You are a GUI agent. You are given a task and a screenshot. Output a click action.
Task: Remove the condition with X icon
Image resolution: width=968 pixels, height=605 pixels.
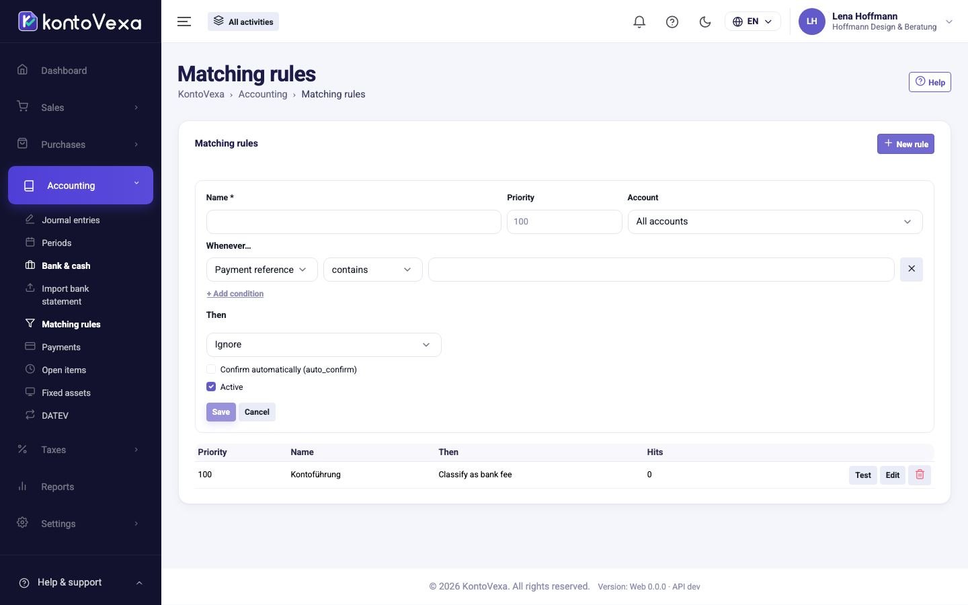[x=912, y=269]
